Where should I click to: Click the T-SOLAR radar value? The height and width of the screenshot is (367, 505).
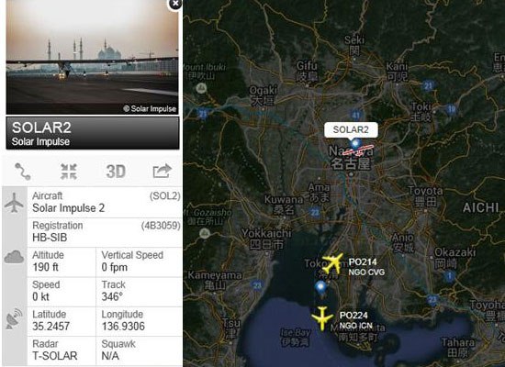point(55,356)
